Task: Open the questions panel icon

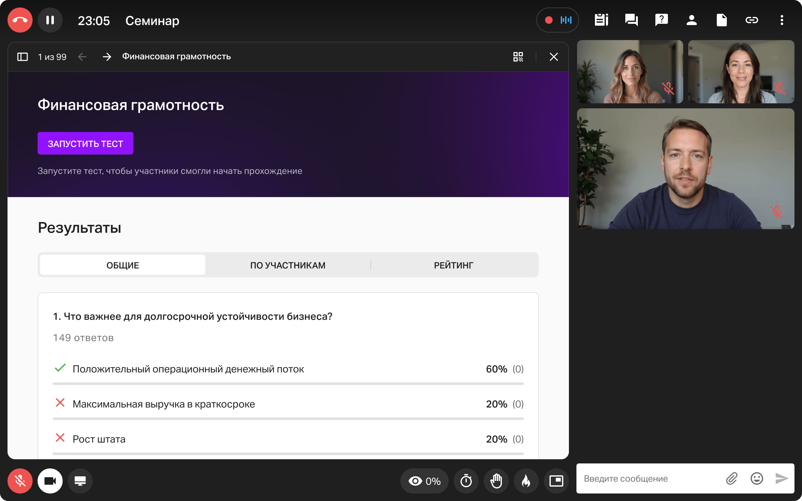Action: coord(661,20)
